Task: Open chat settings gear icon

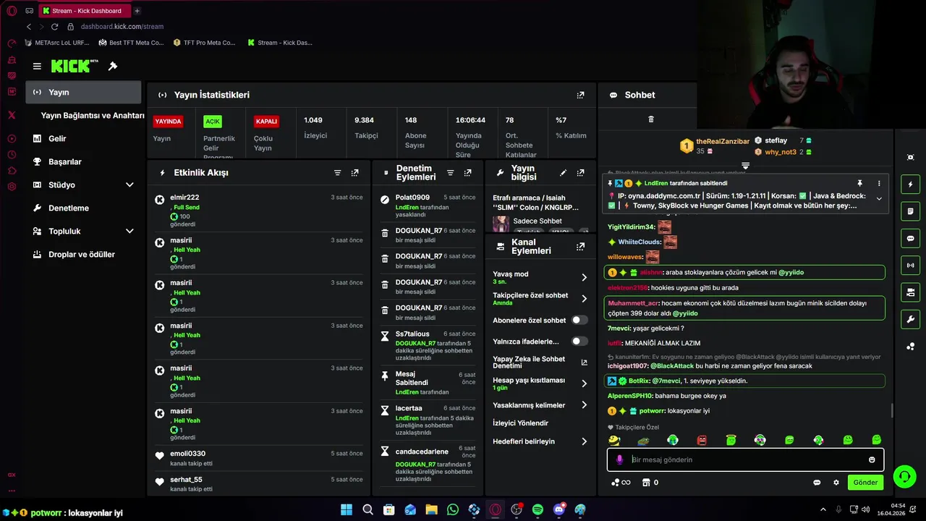Action: point(836,483)
